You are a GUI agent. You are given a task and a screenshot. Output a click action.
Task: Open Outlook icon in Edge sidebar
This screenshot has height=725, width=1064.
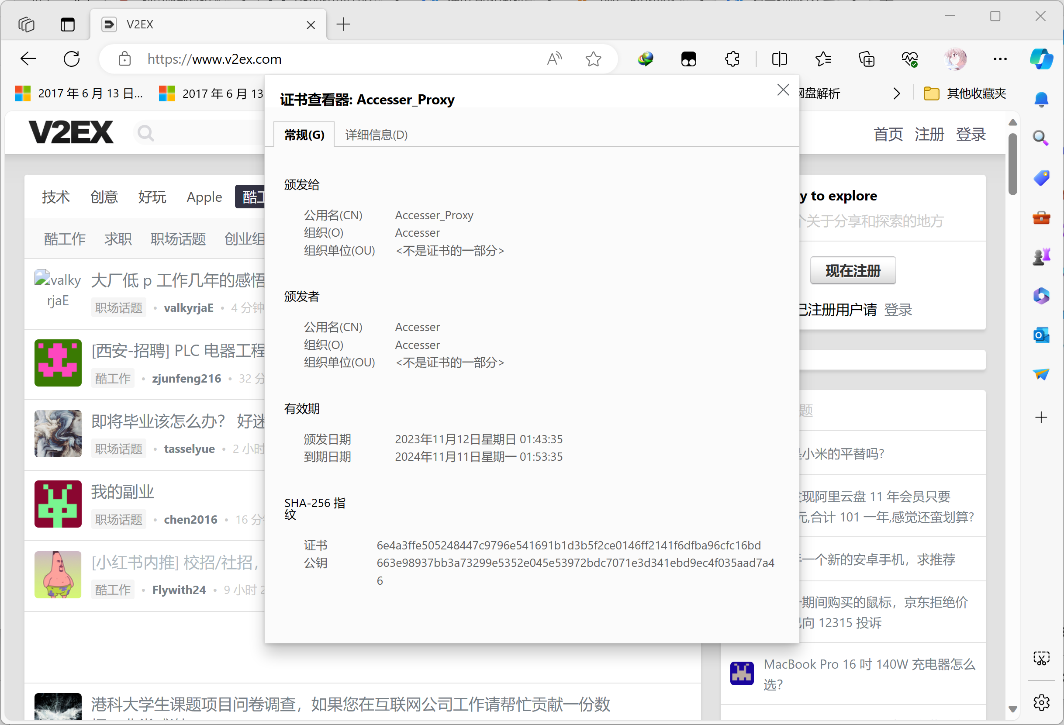pyautogui.click(x=1041, y=335)
